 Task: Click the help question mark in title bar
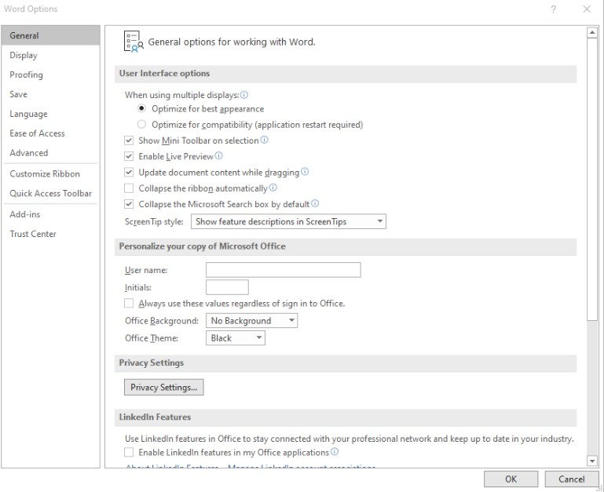coord(554,9)
